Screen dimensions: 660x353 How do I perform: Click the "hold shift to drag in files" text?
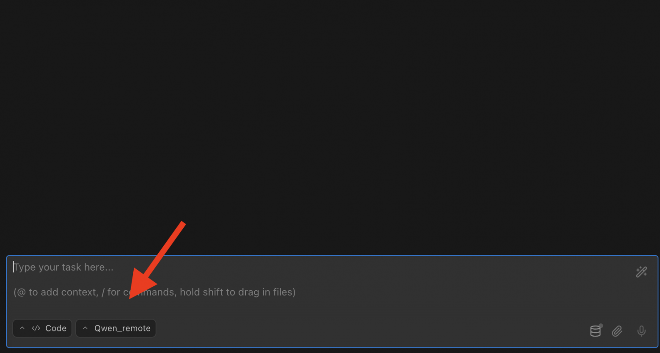(x=237, y=292)
